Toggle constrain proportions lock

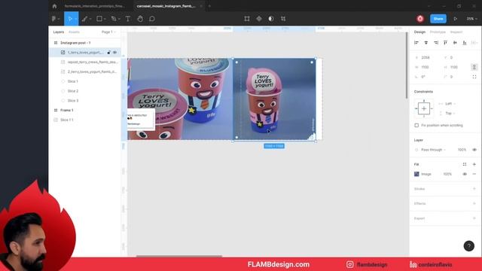click(x=474, y=67)
